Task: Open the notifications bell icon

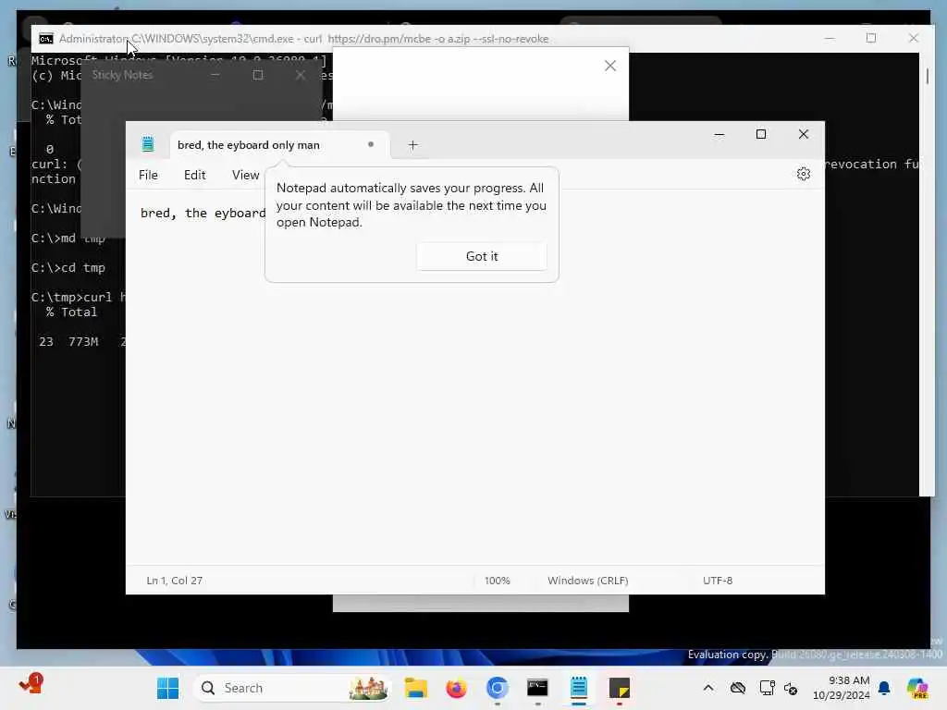Action: pos(884,688)
